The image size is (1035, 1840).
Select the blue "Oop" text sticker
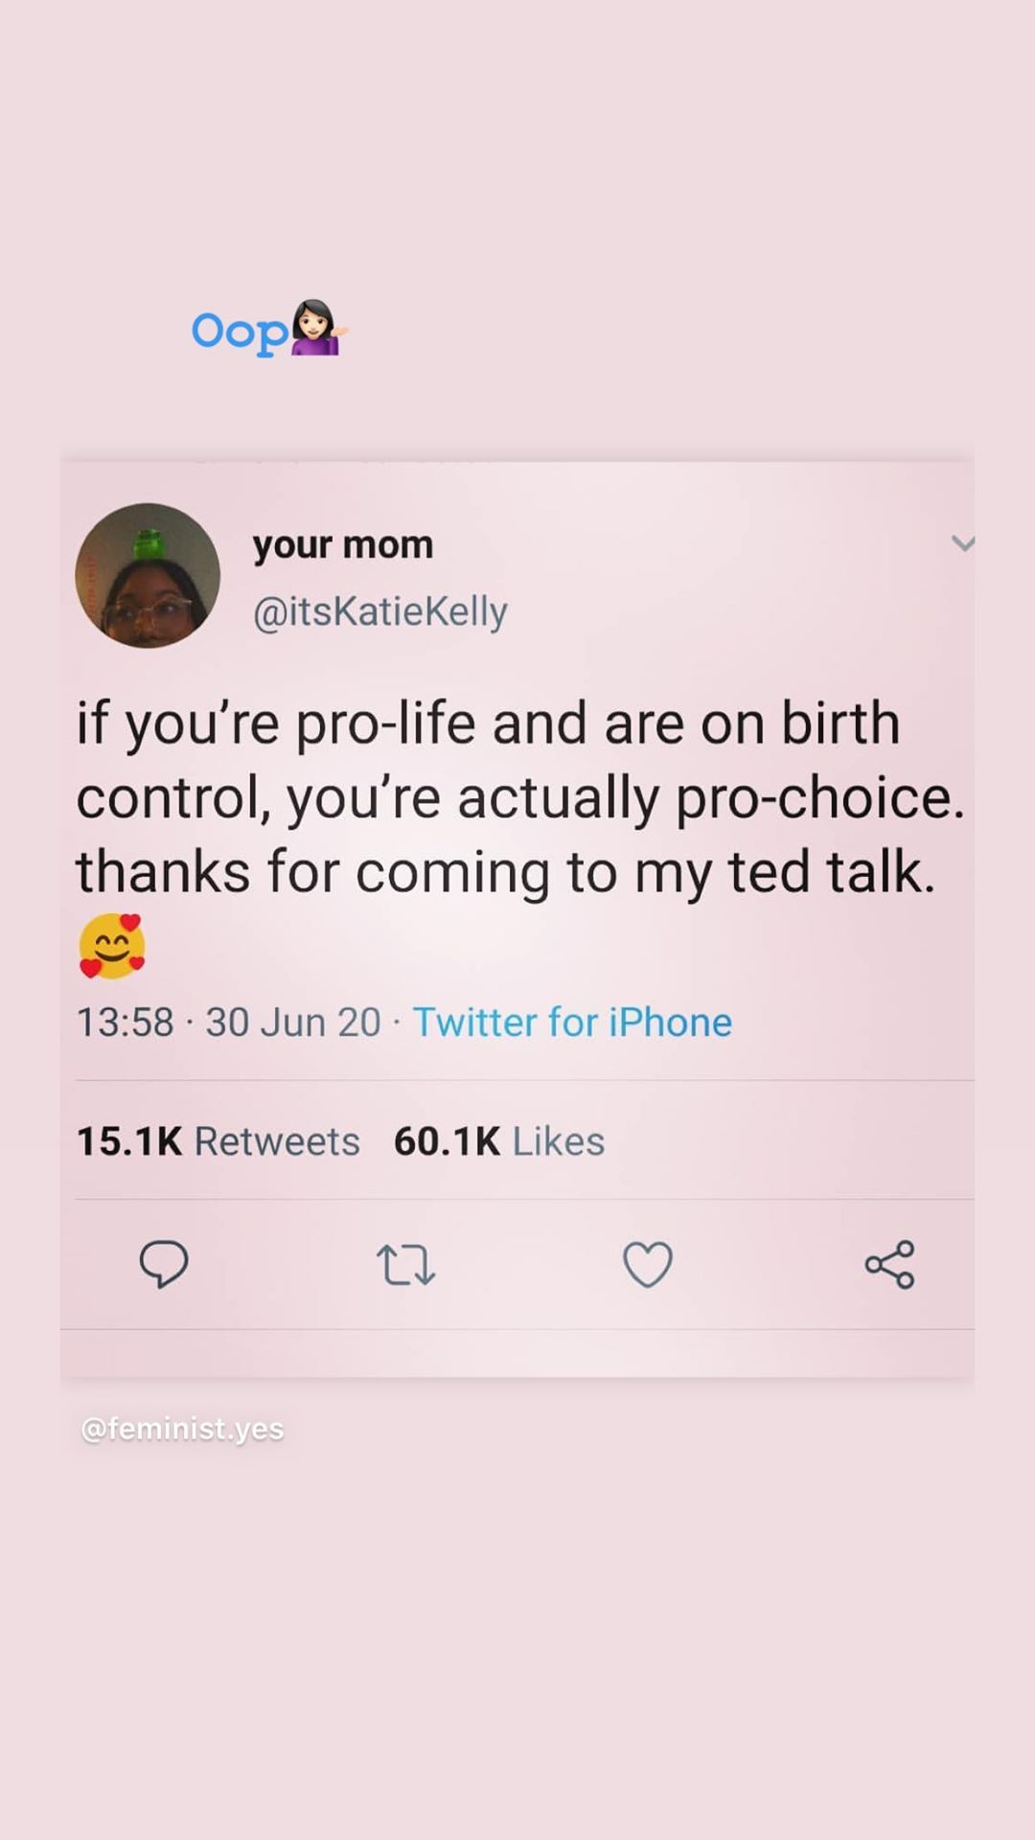[x=240, y=332]
